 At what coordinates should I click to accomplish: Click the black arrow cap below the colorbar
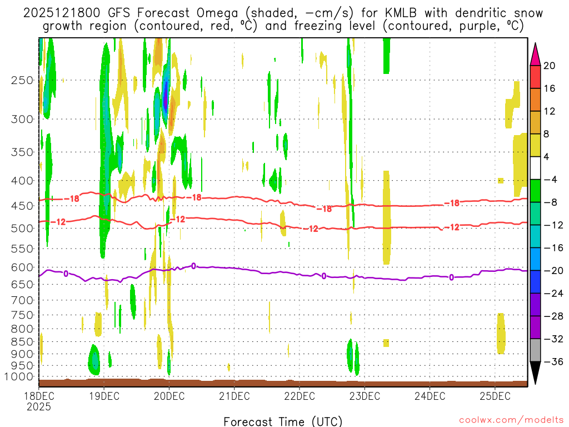pos(535,373)
